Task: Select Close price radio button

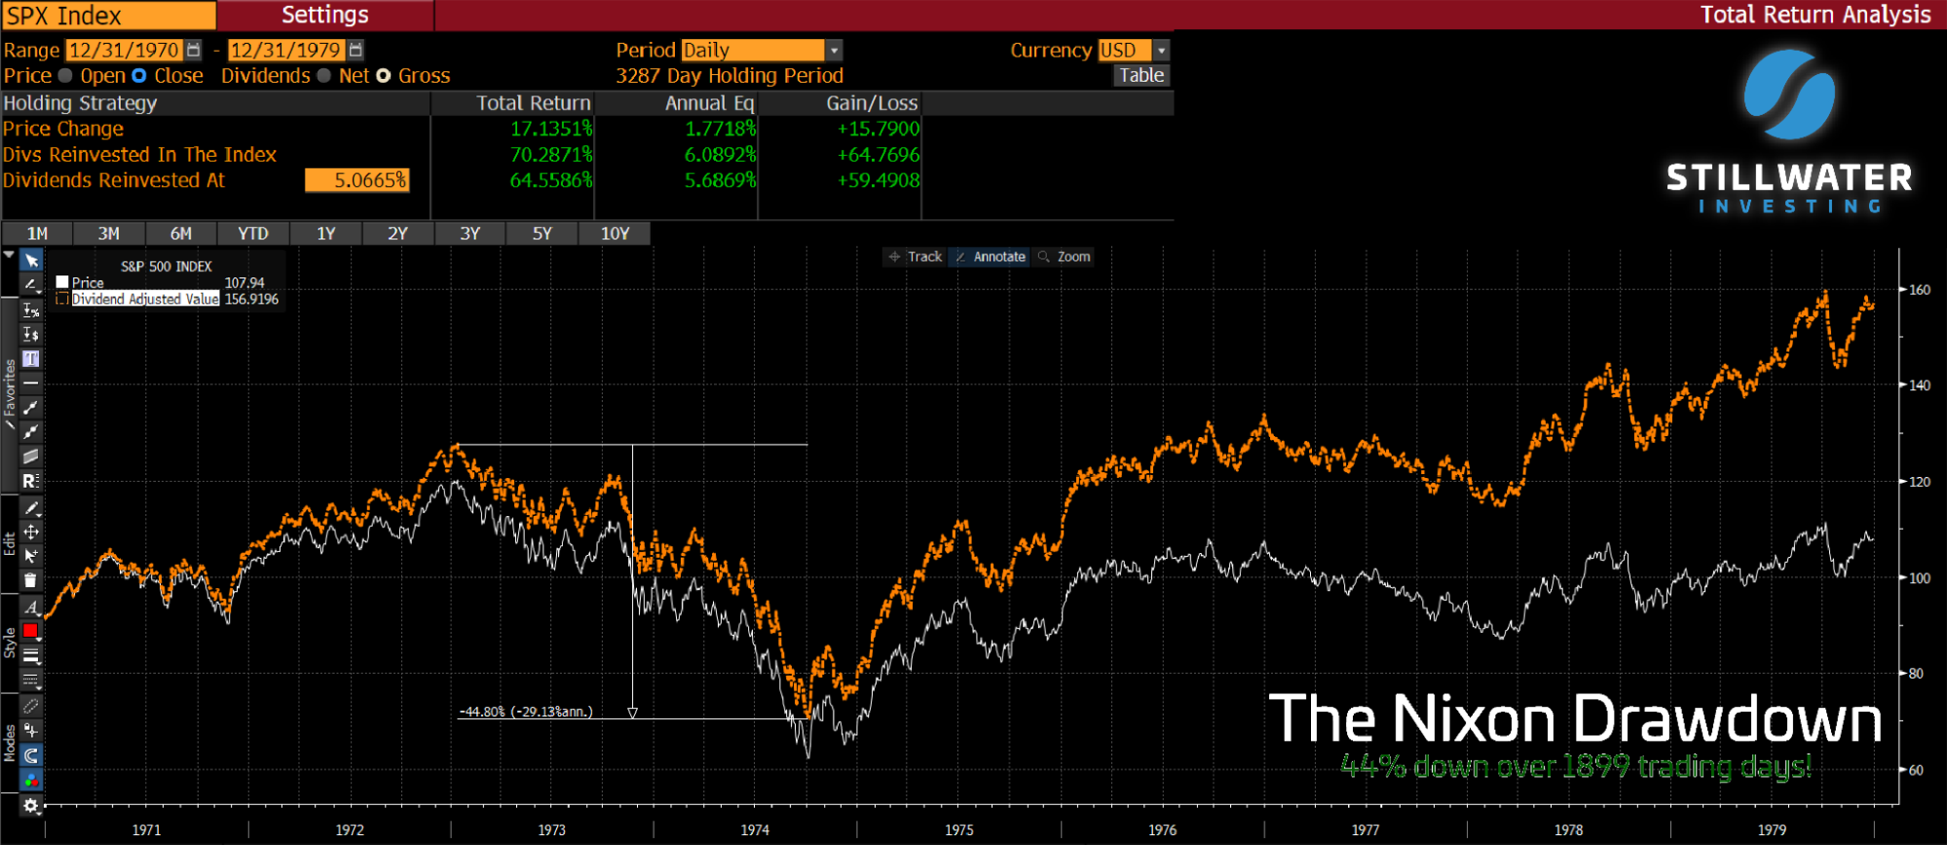Action: [x=139, y=76]
